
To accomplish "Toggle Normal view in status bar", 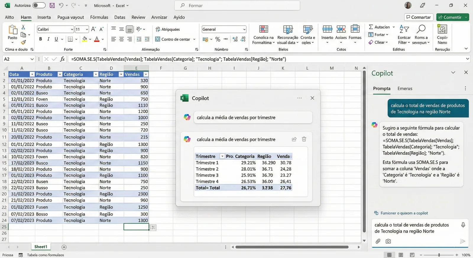I will (x=389, y=255).
